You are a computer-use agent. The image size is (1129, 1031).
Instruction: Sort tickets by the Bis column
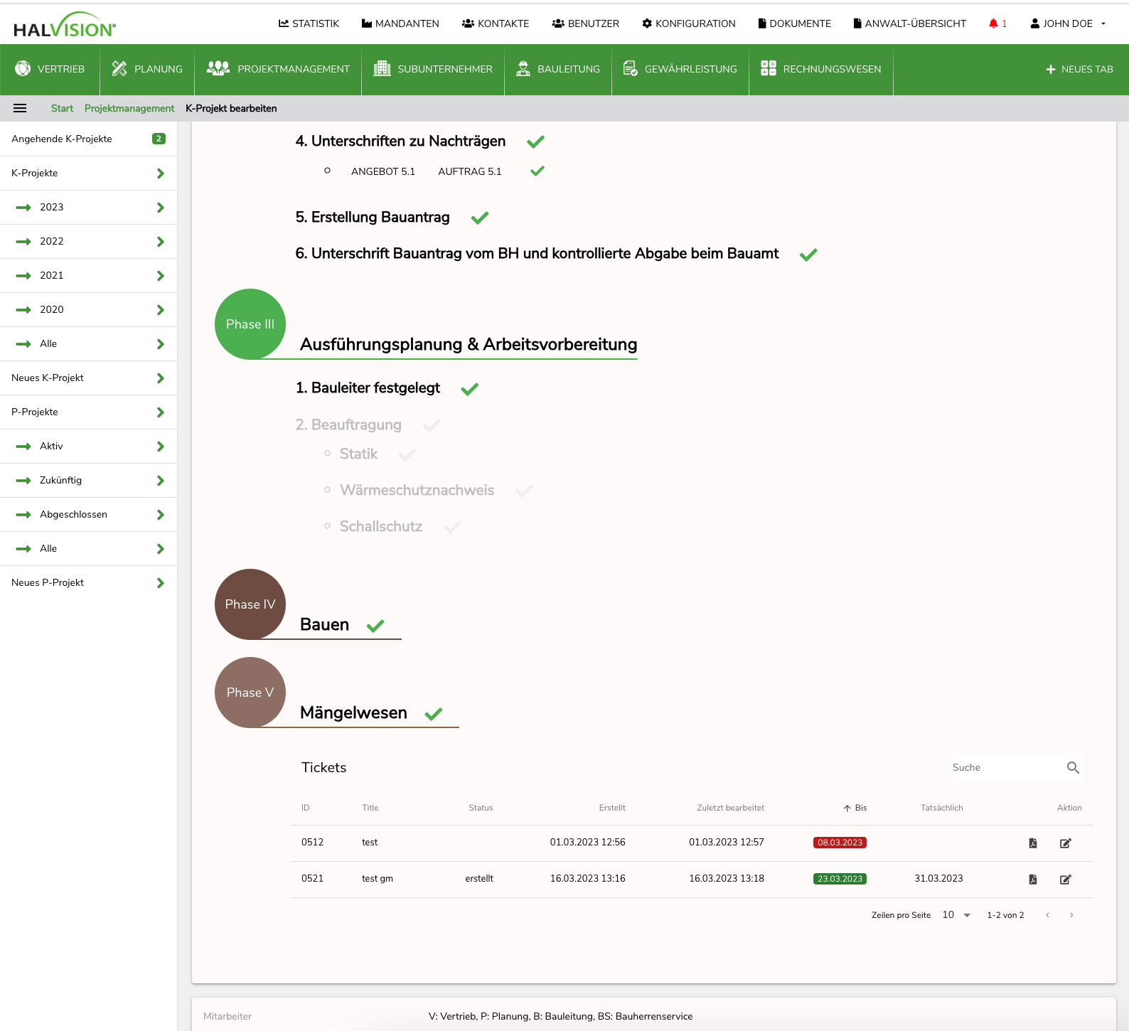[855, 808]
